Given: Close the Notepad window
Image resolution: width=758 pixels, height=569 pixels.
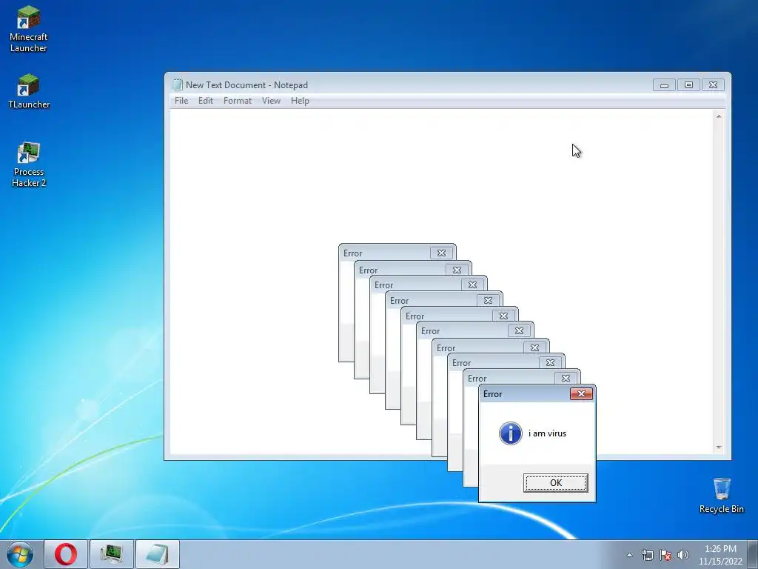Looking at the screenshot, I should click(x=713, y=85).
